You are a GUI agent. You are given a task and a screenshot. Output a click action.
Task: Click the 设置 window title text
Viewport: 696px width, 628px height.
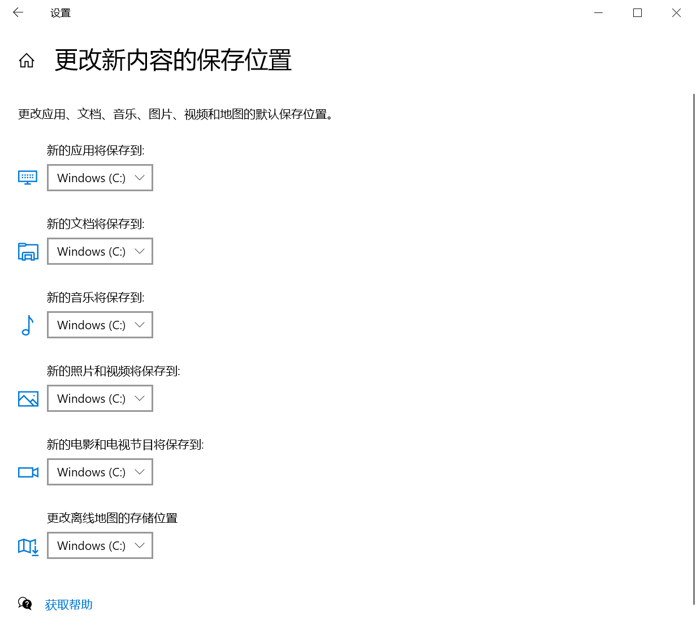pos(60,13)
